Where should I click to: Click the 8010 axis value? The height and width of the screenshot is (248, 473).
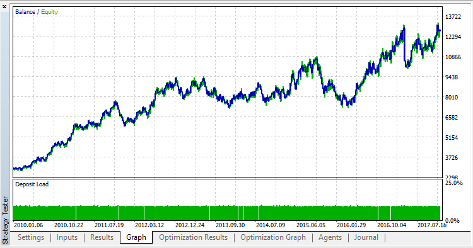452,98
